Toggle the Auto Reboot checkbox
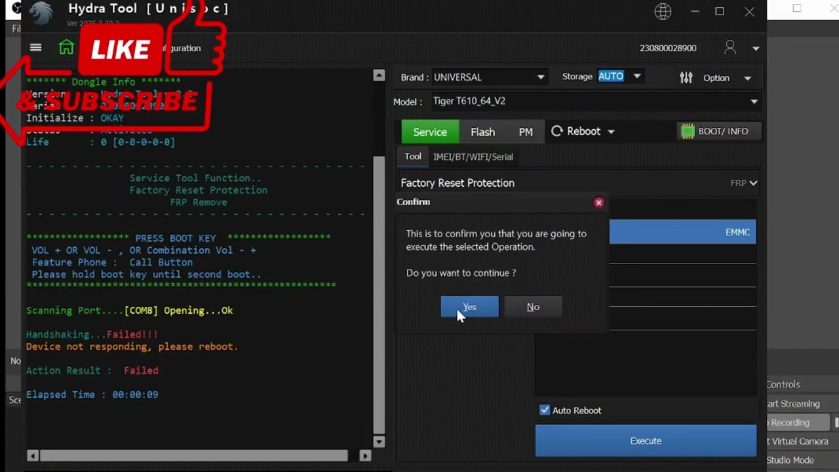The image size is (839, 472). tap(545, 410)
